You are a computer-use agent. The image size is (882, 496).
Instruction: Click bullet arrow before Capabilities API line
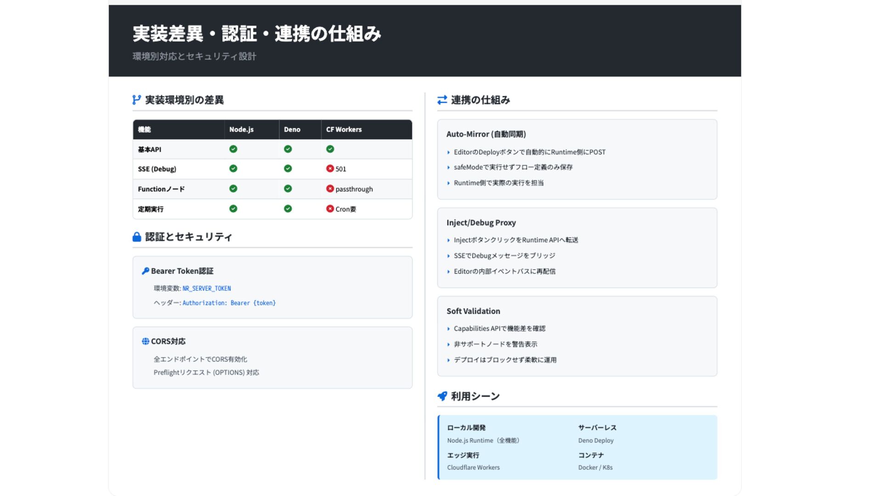[448, 329]
